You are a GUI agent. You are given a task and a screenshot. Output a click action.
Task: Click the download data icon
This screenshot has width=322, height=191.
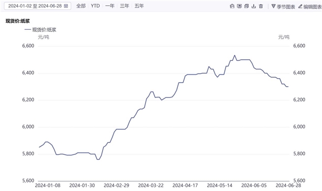point(254,6)
